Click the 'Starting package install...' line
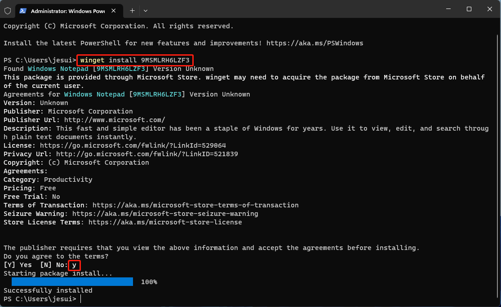Viewport: 501px width, 307px height. click(x=58, y=273)
